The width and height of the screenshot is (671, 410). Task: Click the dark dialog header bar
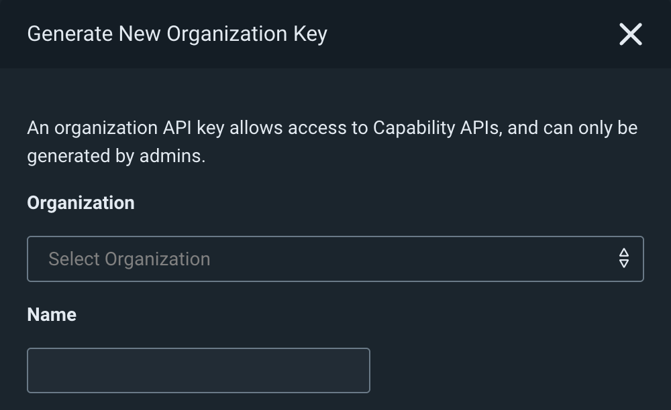coord(470,34)
